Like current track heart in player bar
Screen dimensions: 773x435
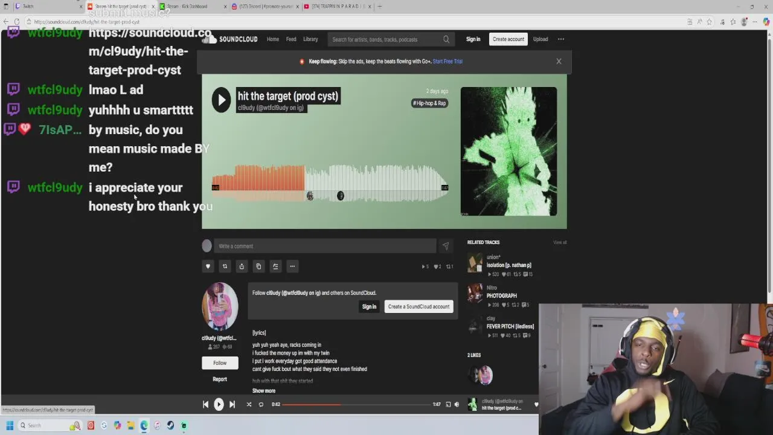click(536, 404)
